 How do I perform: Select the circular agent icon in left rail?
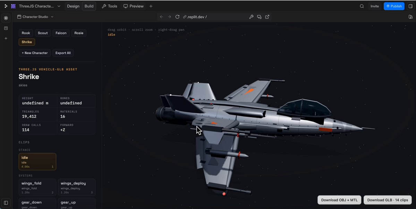[6, 18]
